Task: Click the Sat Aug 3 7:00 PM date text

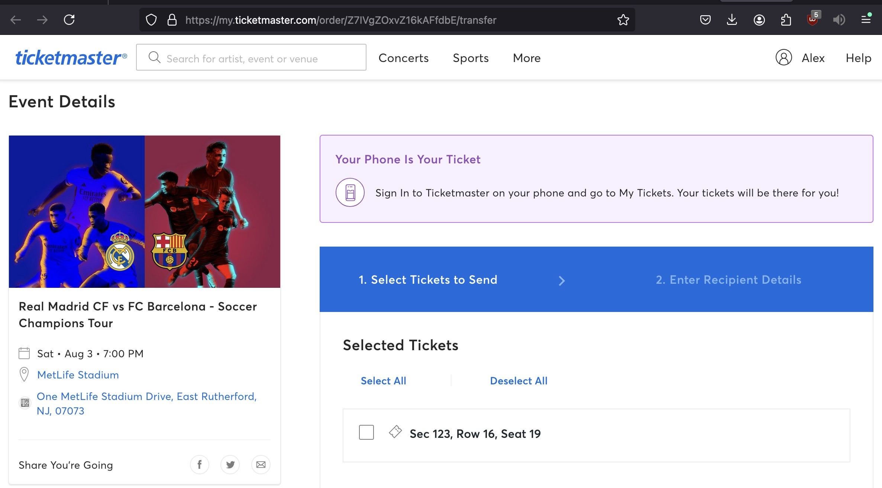Action: coord(90,354)
